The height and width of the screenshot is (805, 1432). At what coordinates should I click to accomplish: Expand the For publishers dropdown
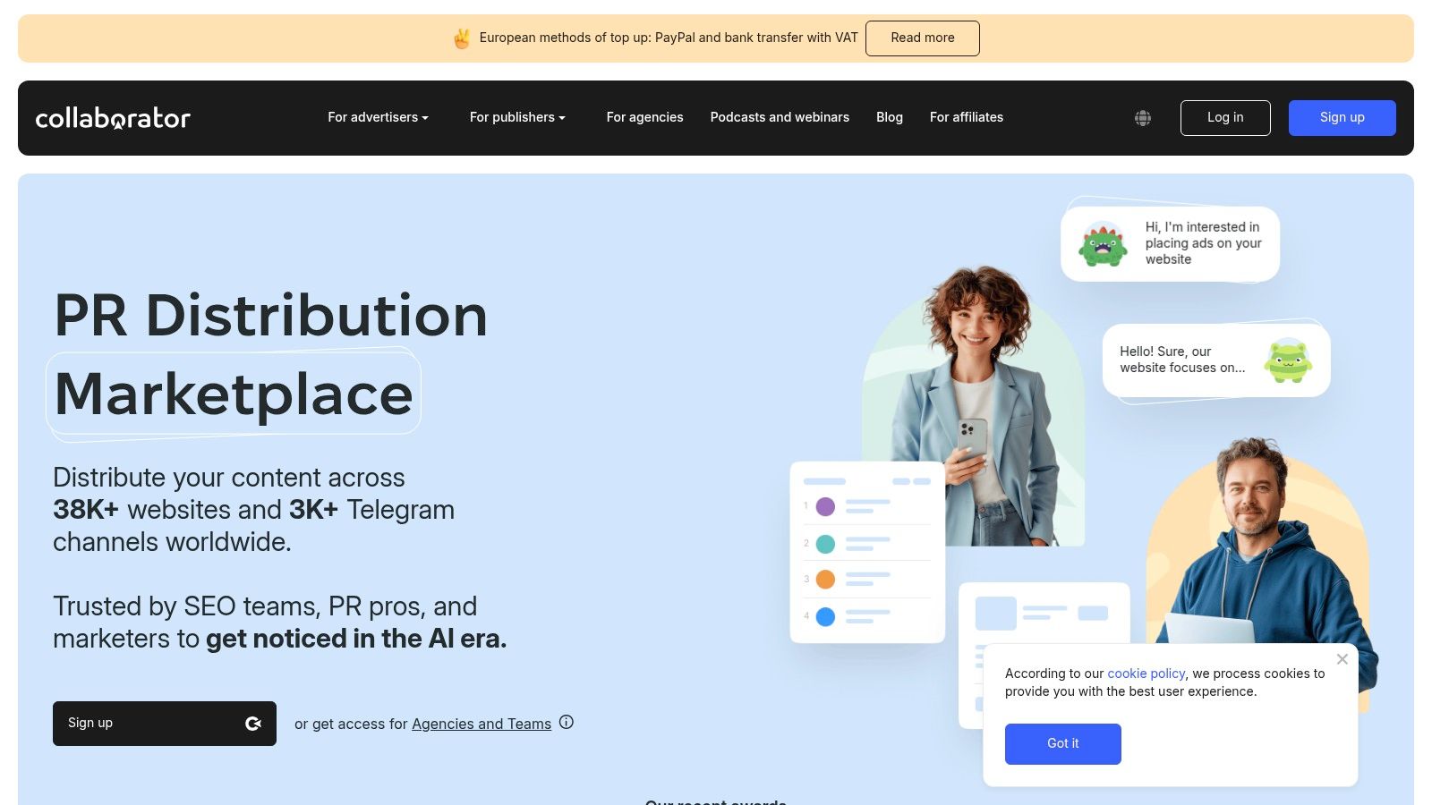click(x=517, y=117)
